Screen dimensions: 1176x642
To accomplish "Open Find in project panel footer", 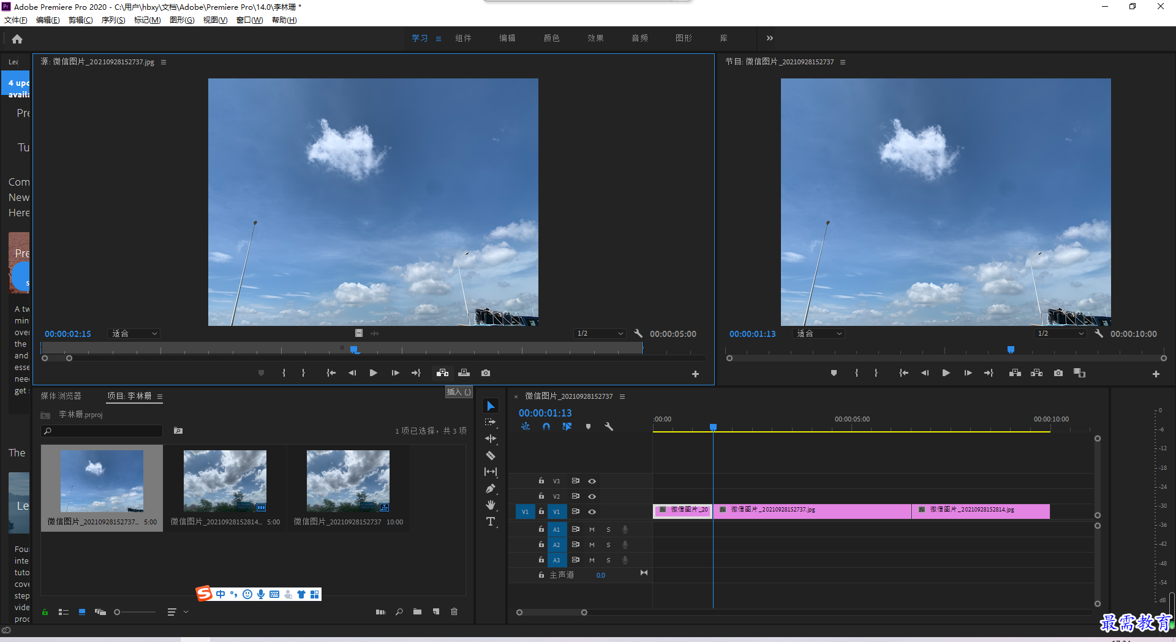I will coord(399,611).
